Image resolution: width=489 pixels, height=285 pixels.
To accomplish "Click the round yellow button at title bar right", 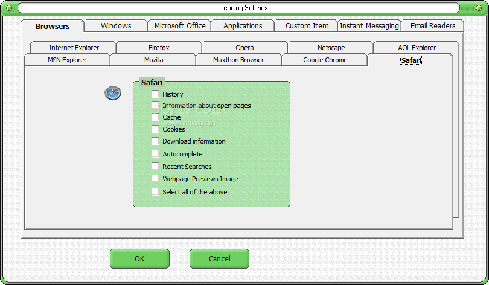I will [x=479, y=8].
